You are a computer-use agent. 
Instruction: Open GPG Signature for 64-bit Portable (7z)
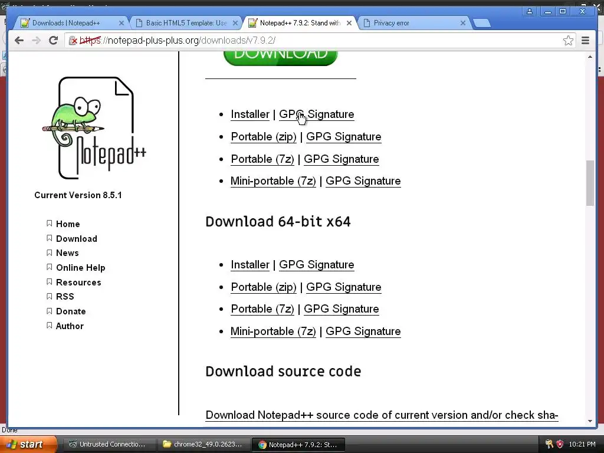pyautogui.click(x=342, y=309)
